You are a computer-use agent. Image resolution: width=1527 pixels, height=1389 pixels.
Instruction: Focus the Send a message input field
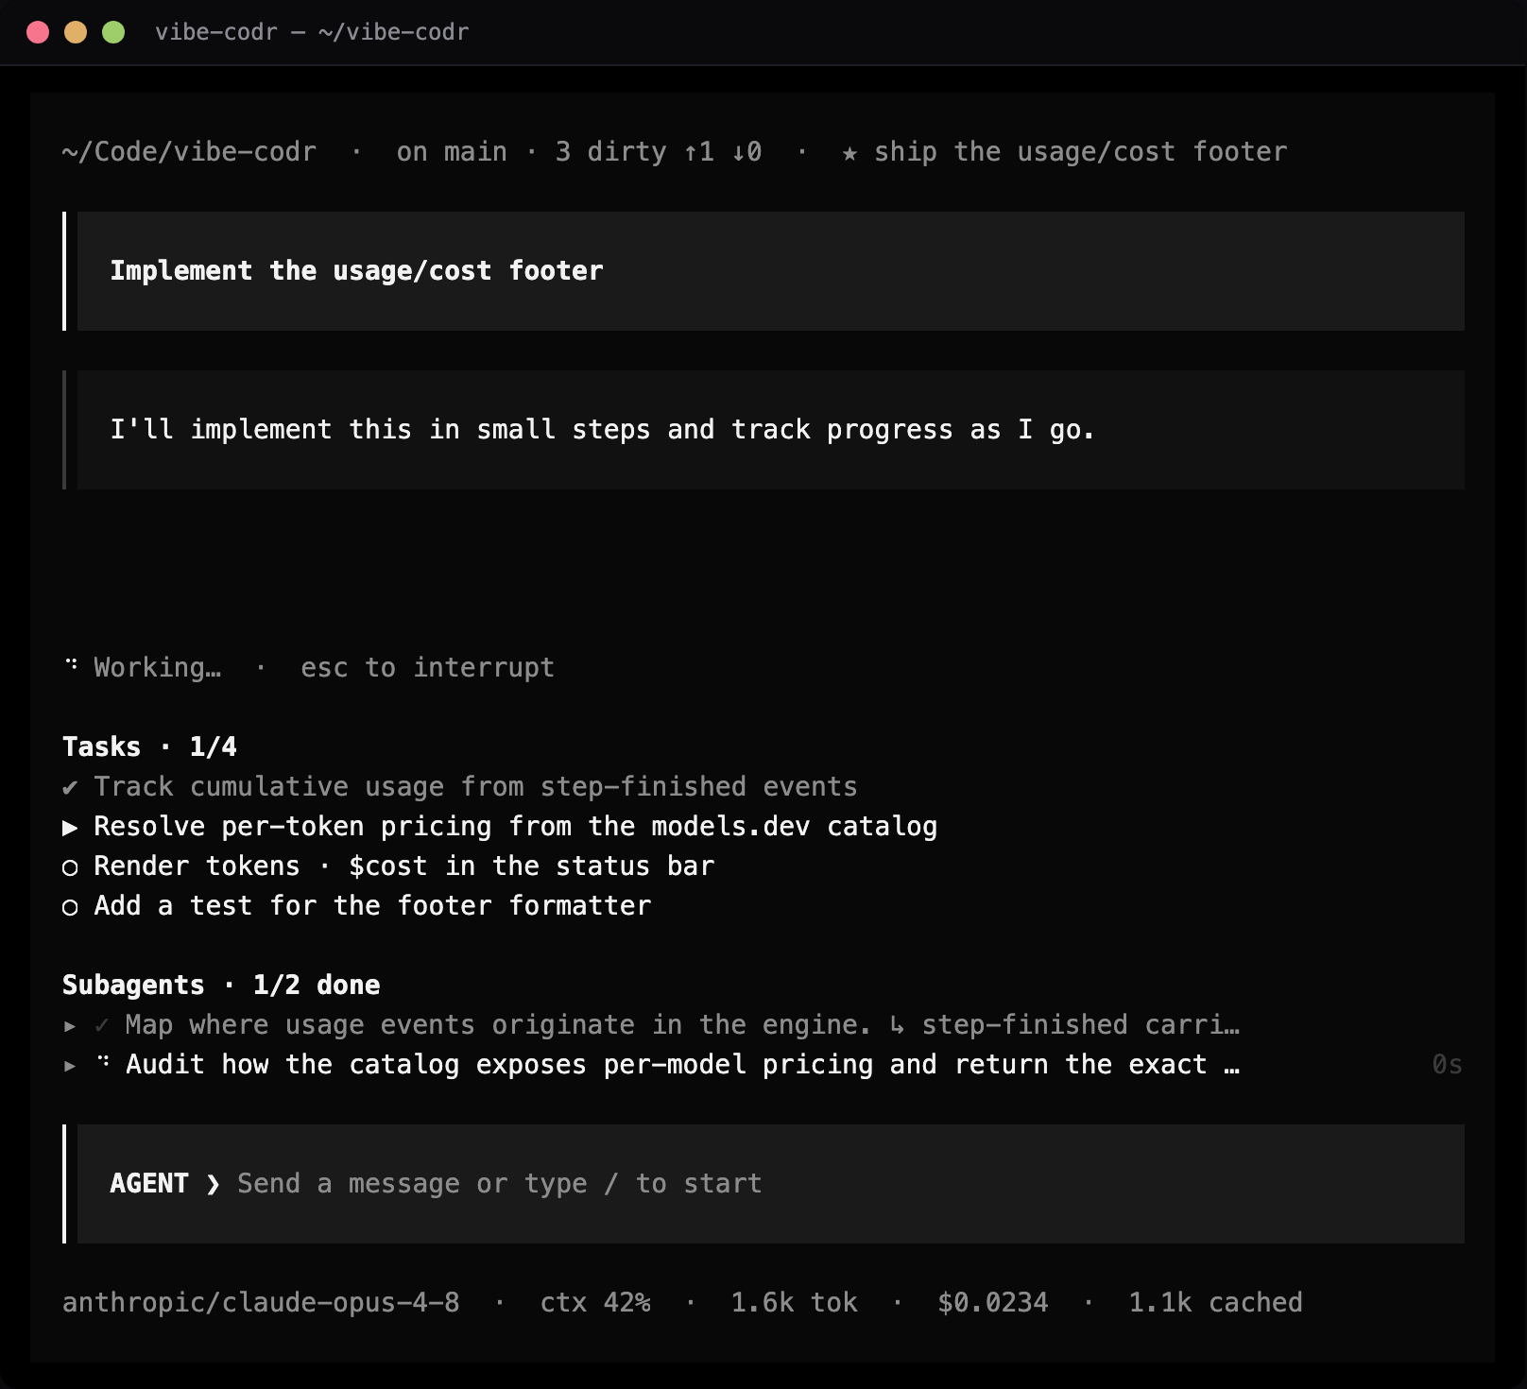[x=770, y=1184]
